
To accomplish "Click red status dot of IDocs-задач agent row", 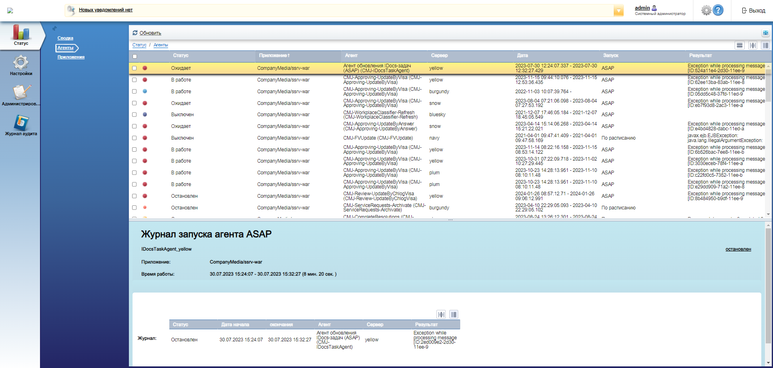I will pos(145,68).
